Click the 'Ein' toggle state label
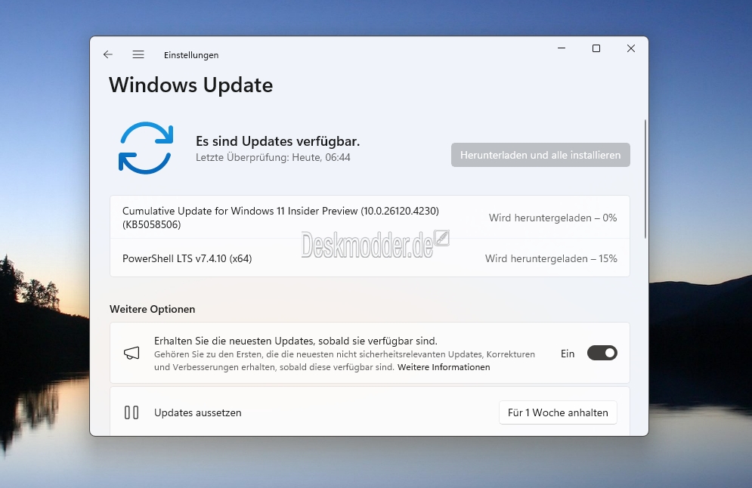 coord(568,354)
